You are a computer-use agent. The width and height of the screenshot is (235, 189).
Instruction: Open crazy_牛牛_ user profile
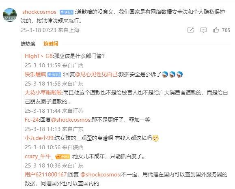(39, 157)
